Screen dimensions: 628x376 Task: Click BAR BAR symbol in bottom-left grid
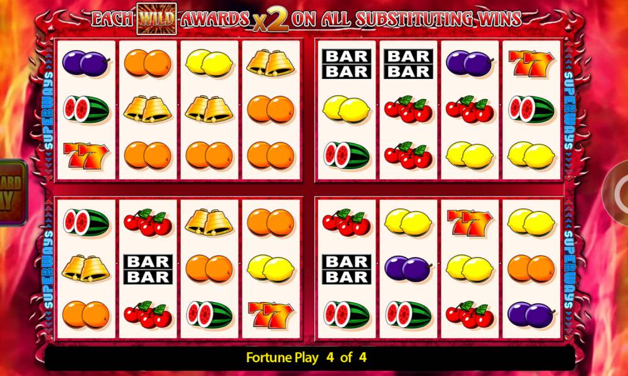[x=148, y=269]
